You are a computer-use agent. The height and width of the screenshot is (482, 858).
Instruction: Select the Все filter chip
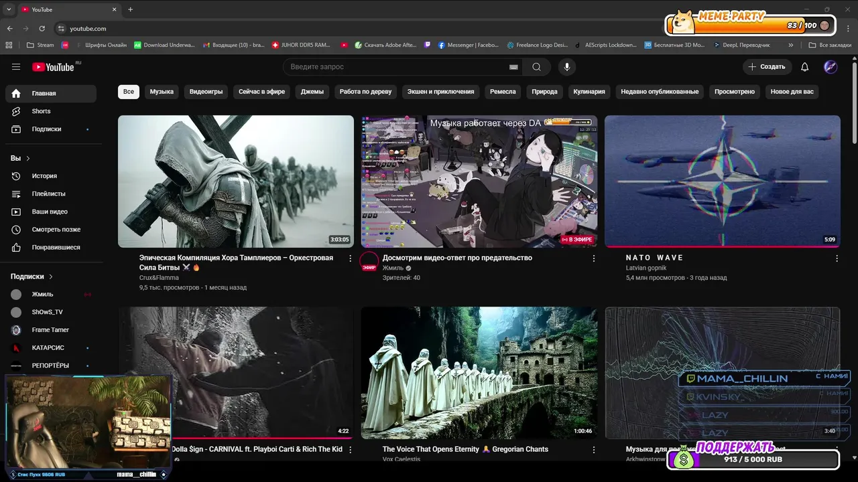(x=129, y=92)
